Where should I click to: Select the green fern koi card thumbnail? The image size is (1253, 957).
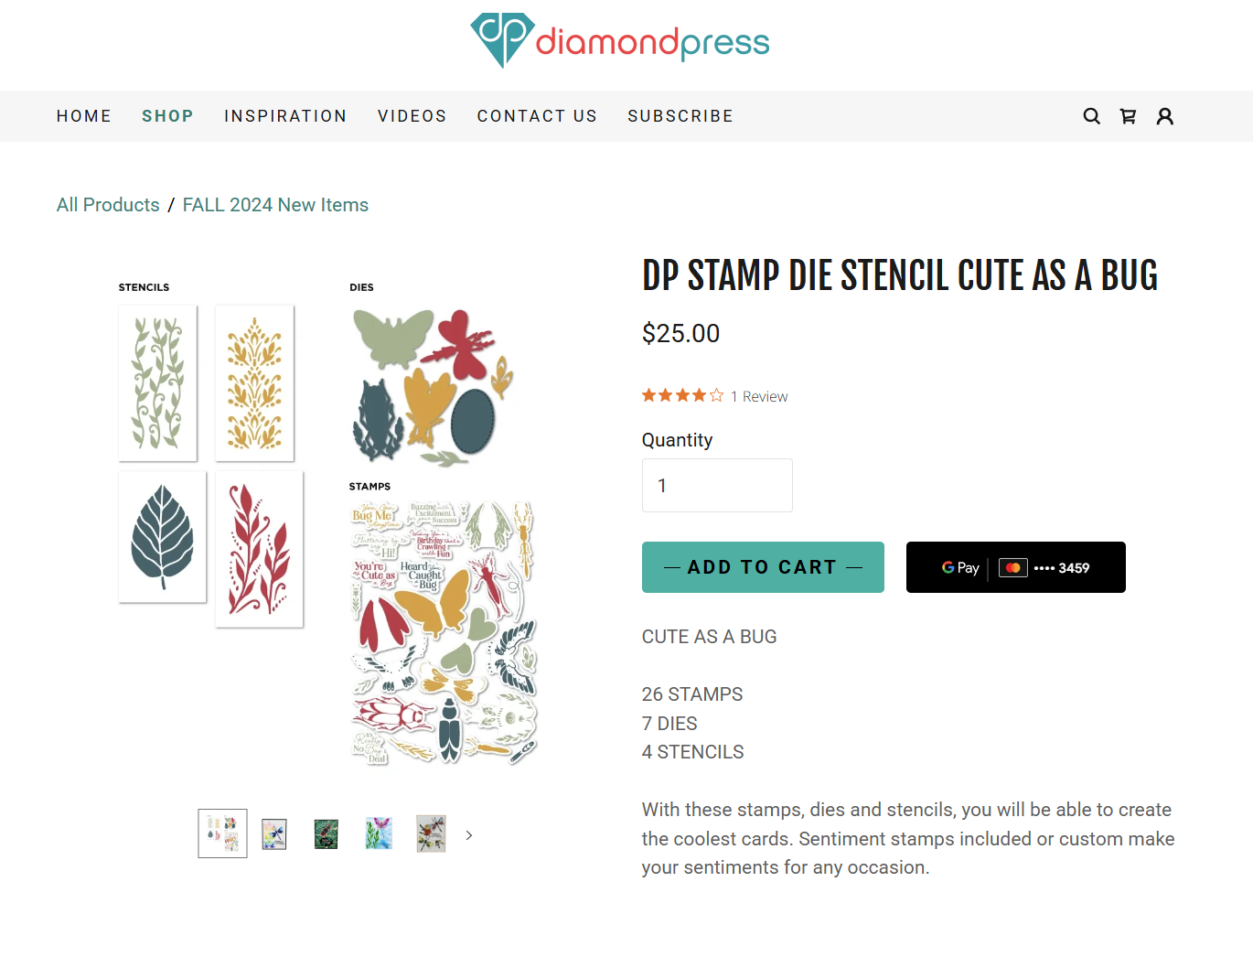(x=326, y=833)
